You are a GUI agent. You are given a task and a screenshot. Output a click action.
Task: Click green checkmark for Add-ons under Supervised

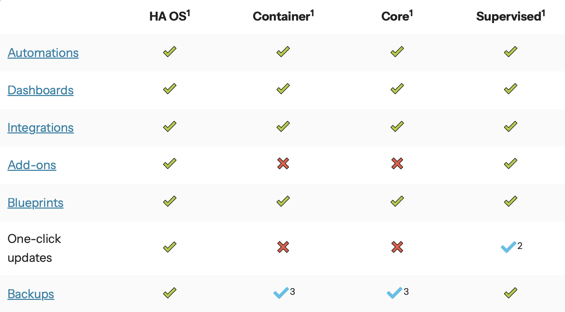tap(511, 163)
